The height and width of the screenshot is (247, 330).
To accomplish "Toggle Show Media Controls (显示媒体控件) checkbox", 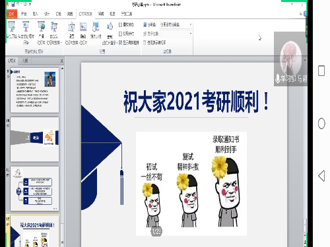I will pos(120,42).
